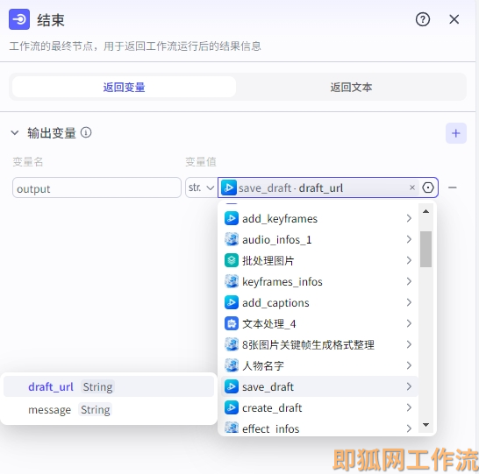Click the End node icon beside 结束
Image resolution: width=479 pixels, height=474 pixels.
point(19,19)
